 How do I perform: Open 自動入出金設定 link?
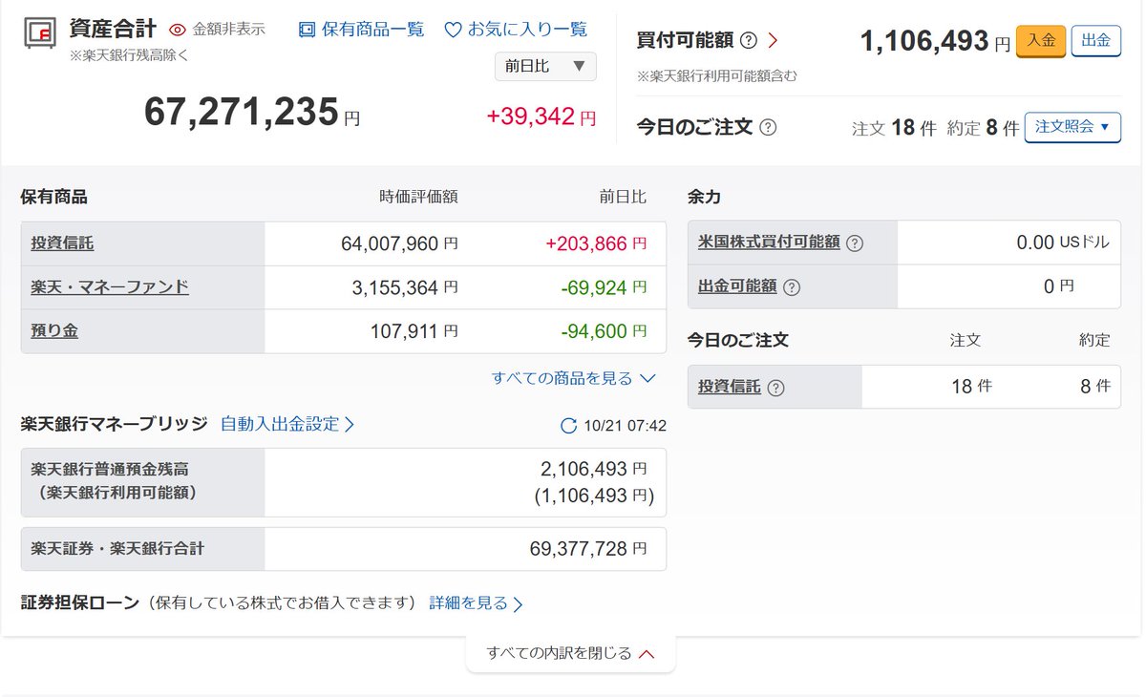point(287,424)
